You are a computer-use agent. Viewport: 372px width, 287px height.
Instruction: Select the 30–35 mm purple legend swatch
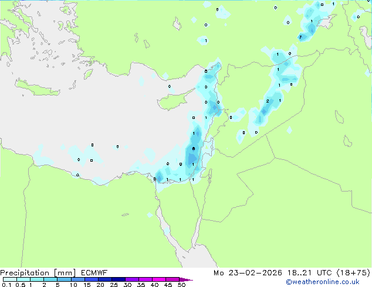point(131,279)
